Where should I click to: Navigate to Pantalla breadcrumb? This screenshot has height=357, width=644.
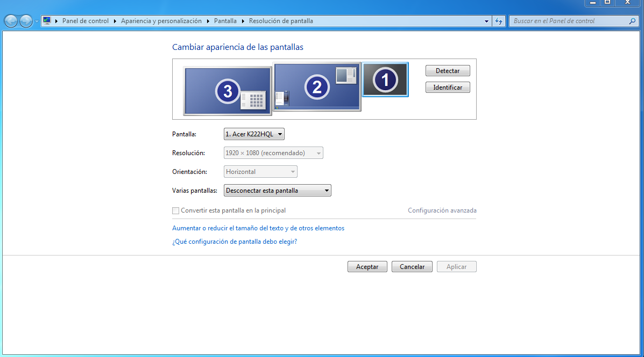click(225, 21)
